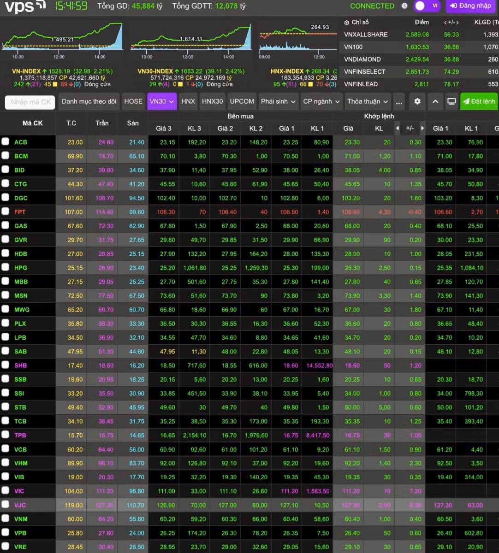Switch to HOSE tab
This screenshot has width=499, height=553.
pos(133,101)
